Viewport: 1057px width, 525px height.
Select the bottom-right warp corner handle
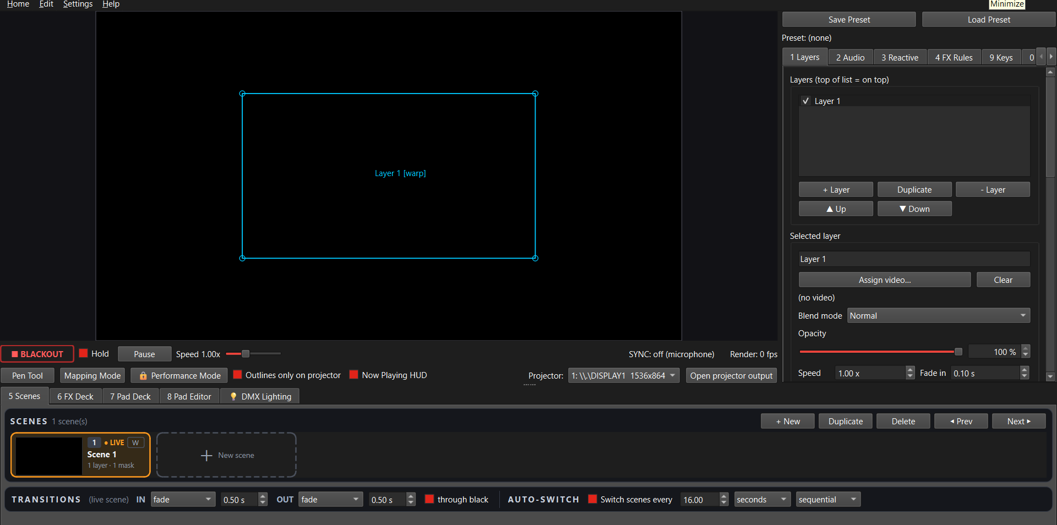535,258
